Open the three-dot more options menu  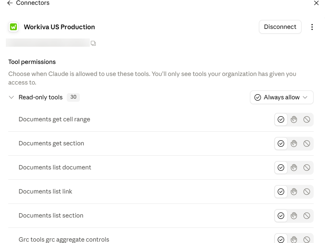[312, 27]
